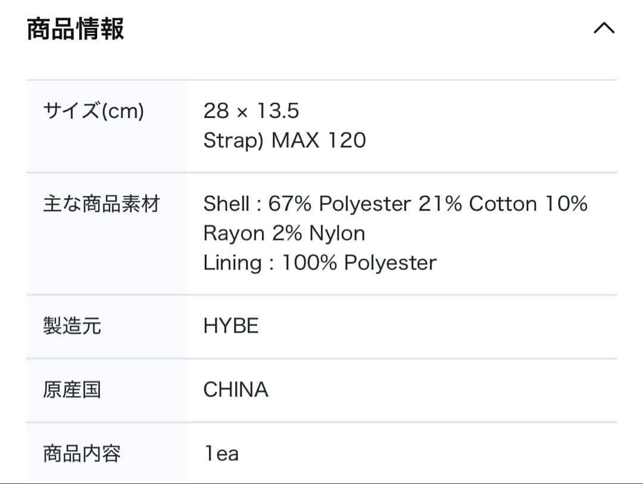Select the 10% at Shell line end
Screen dimensions: 643x484
(566, 204)
